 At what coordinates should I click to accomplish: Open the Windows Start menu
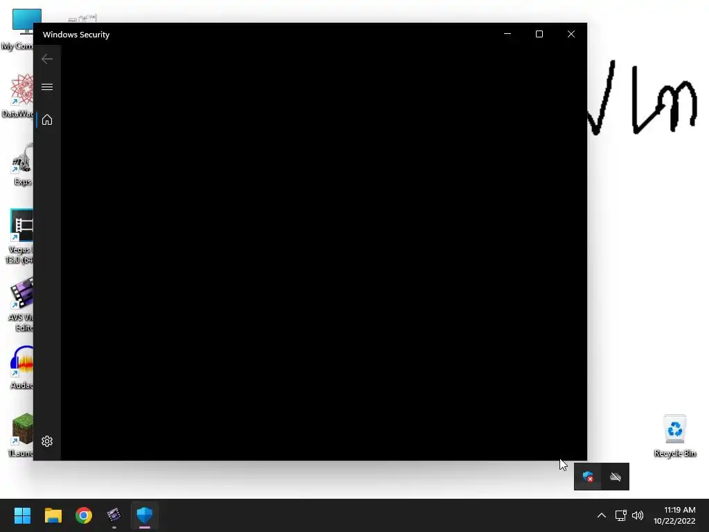tap(22, 515)
